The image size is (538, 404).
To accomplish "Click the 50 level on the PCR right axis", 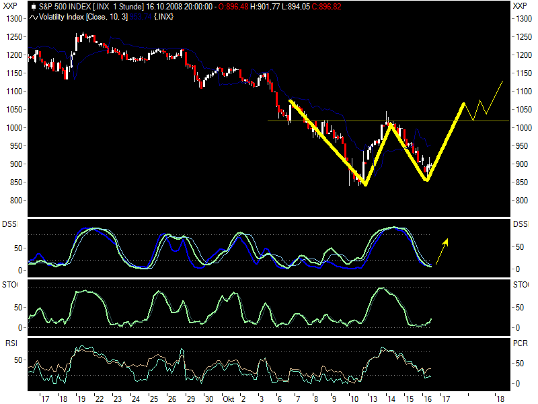I will click(x=520, y=364).
